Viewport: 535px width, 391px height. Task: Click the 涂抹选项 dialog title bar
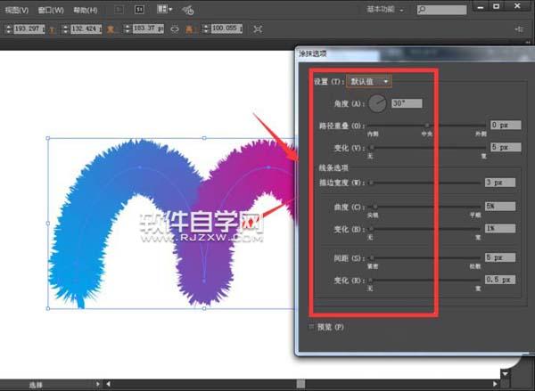click(x=415, y=53)
